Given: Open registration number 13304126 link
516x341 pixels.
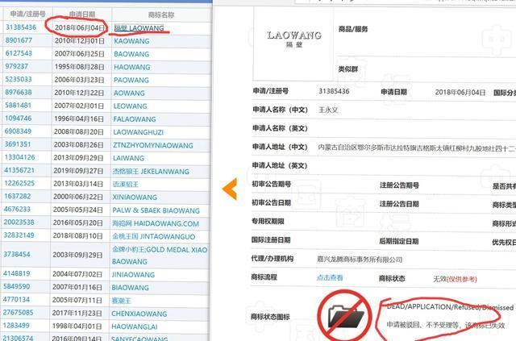Looking at the screenshot, I should (x=19, y=157).
